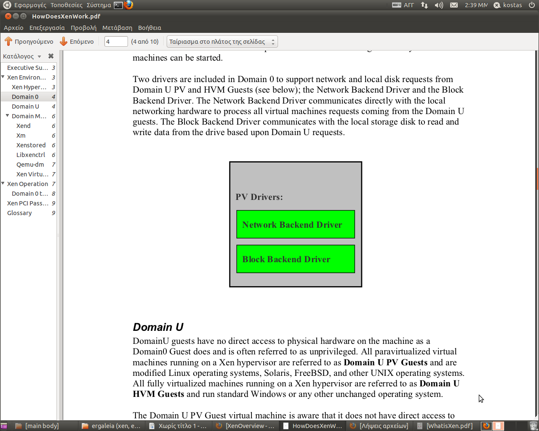Close the HowDoesXenWork.pdf window
The image size is (539, 431).
8,16
